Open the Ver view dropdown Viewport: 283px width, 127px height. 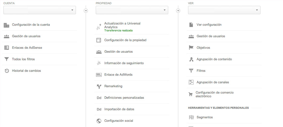pos(224,10)
